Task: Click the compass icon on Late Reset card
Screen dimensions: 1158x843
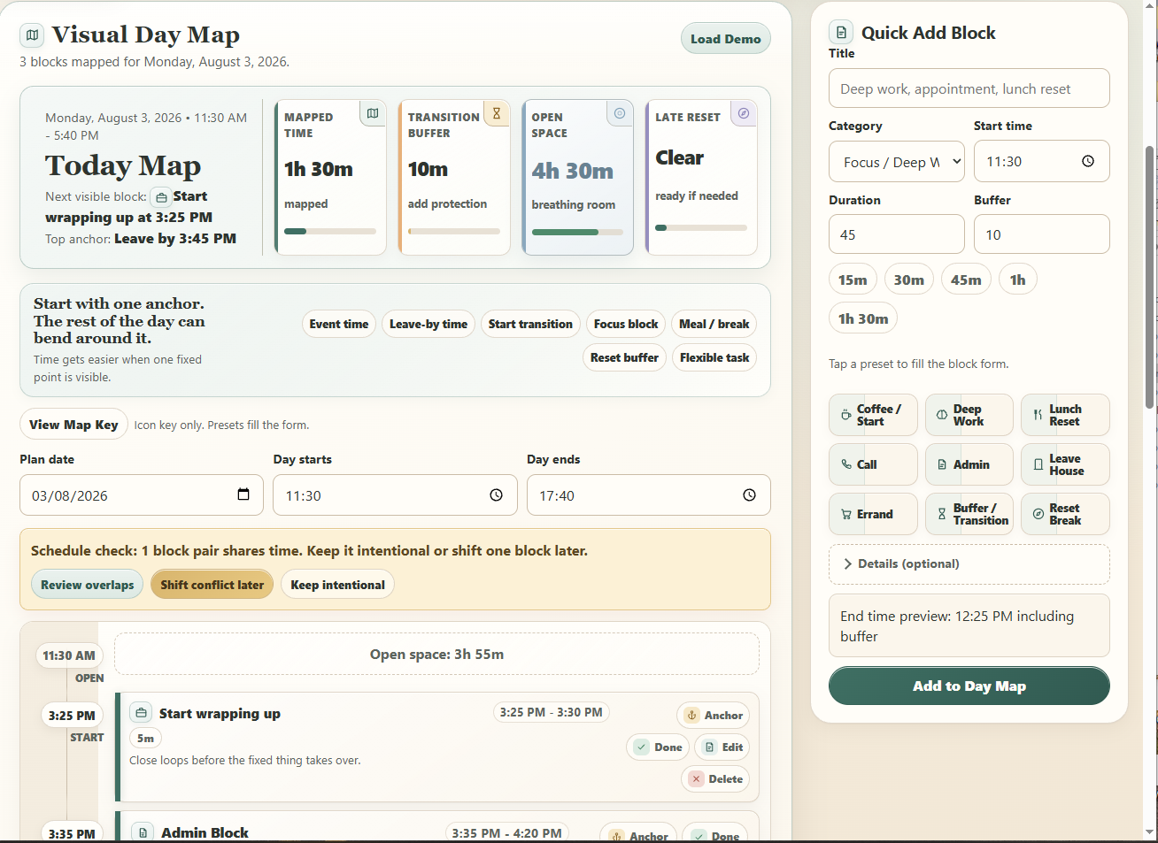Action: click(x=744, y=113)
